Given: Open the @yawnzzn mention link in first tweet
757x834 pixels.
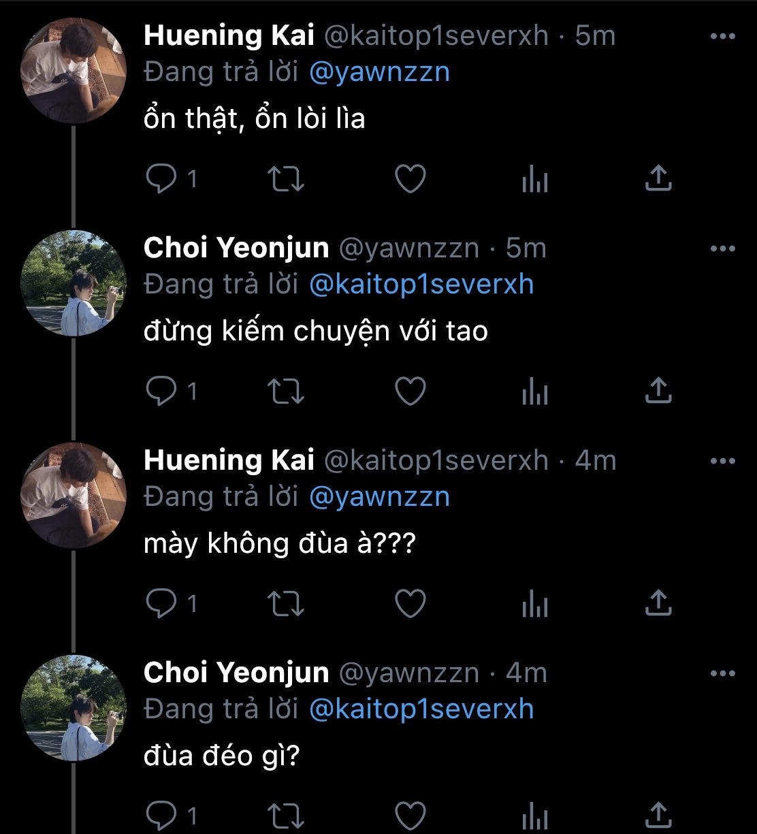Looking at the screenshot, I should click(x=379, y=71).
